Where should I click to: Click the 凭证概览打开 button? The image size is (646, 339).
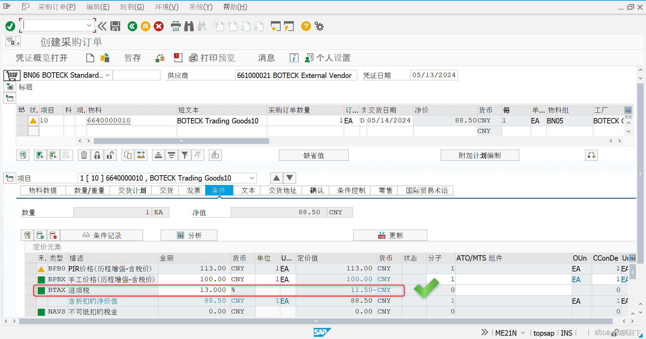tap(42, 58)
